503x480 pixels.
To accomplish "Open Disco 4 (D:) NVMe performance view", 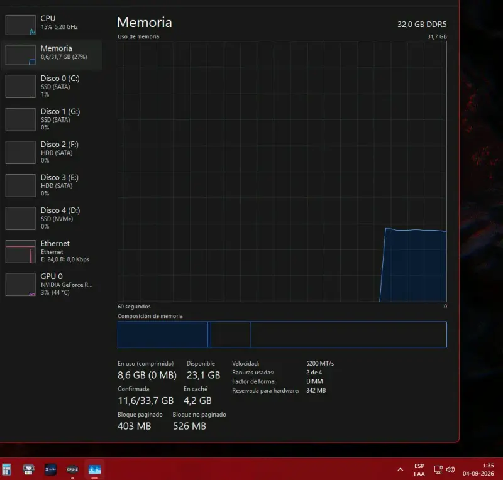I will 52,219.
